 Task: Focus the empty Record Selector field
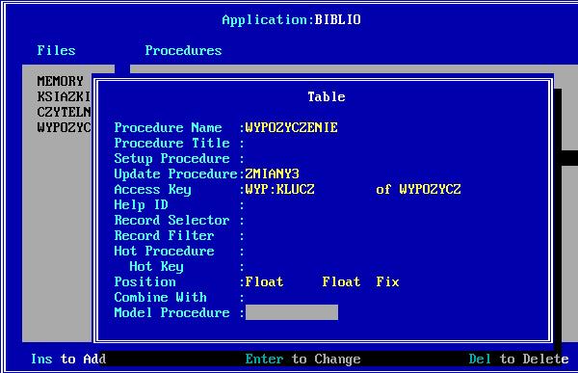(292, 221)
